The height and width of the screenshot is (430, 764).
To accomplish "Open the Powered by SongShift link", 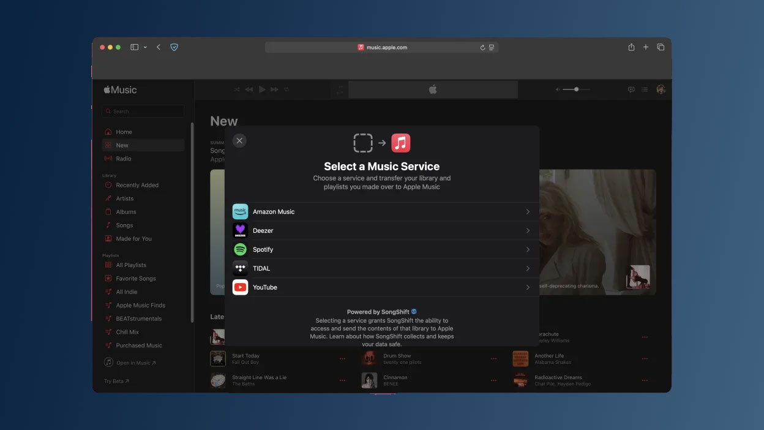I will point(381,312).
